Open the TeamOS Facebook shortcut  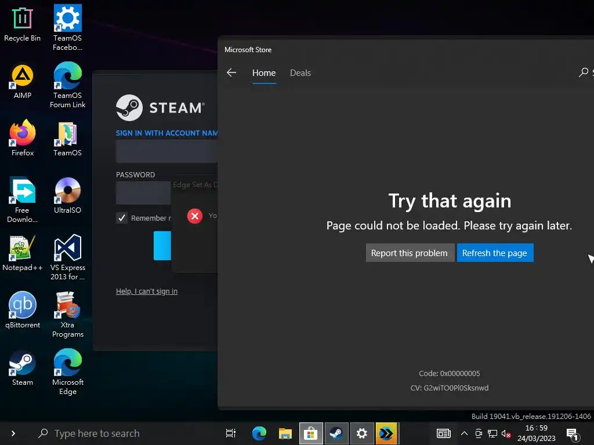[67, 27]
